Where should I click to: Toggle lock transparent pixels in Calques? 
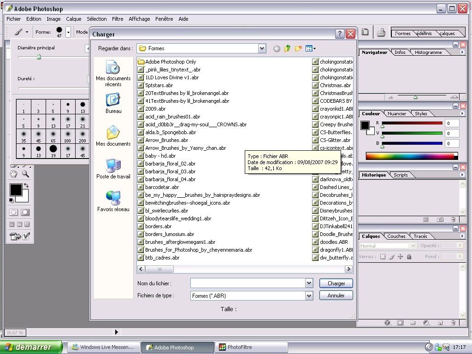(x=383, y=257)
